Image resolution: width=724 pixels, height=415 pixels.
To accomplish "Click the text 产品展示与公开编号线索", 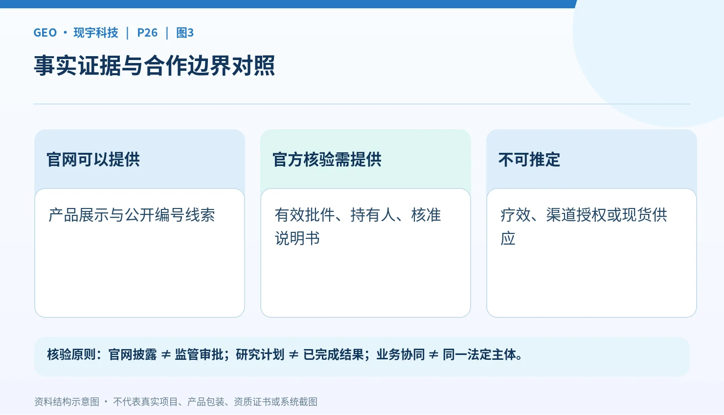I will point(132,215).
